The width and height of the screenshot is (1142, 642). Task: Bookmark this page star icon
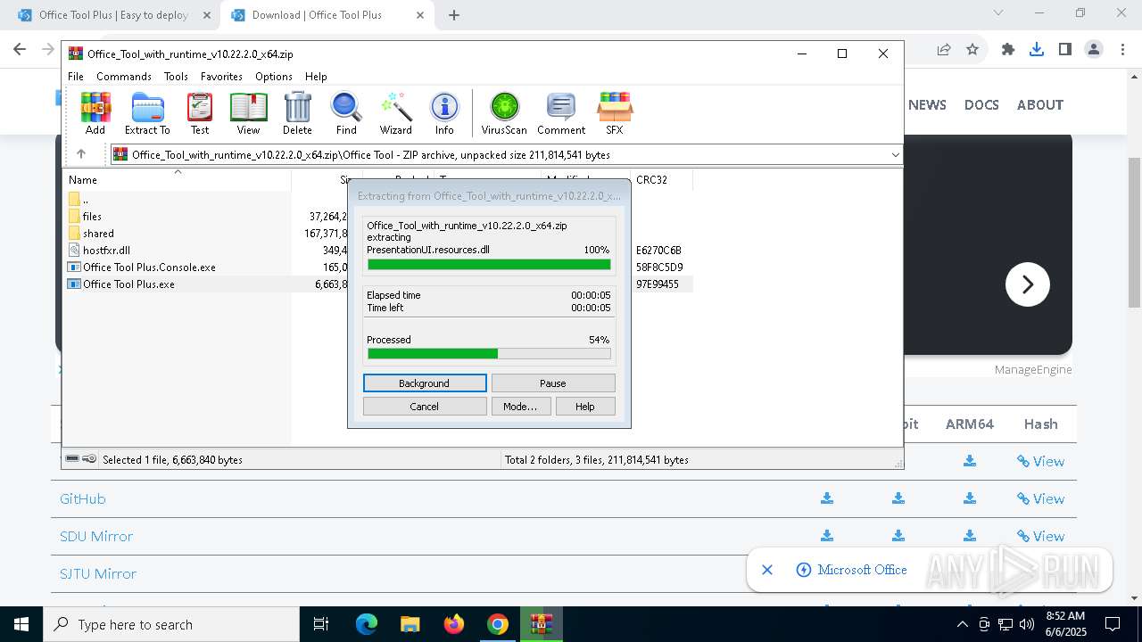pos(972,50)
